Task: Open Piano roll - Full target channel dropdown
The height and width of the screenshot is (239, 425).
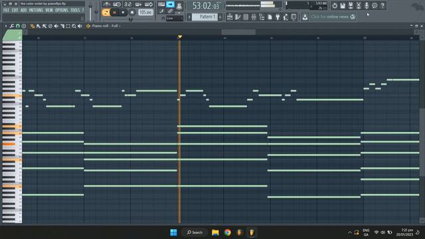Action: [106, 26]
